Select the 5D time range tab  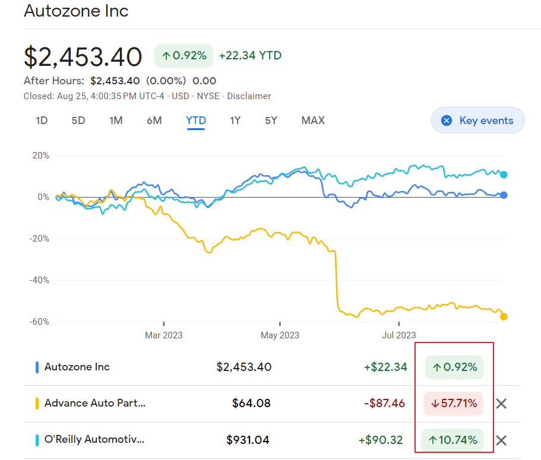[x=78, y=120]
